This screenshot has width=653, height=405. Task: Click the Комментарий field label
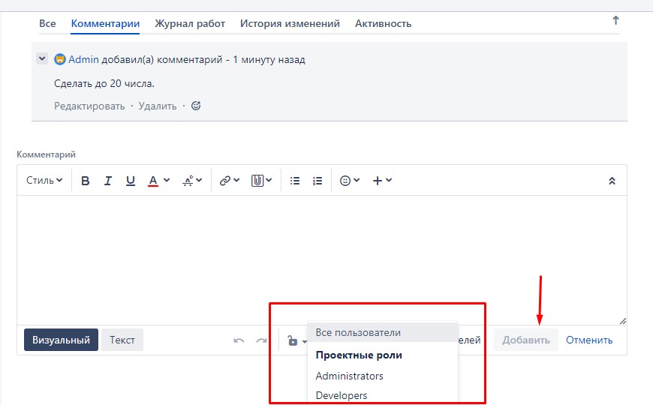47,154
